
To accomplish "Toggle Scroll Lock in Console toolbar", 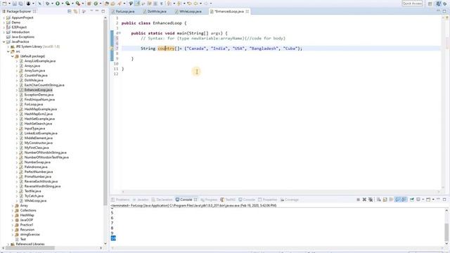I will coord(385,200).
